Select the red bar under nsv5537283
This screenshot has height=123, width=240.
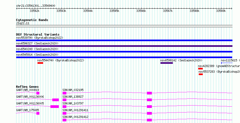pyautogui.click(x=201, y=74)
